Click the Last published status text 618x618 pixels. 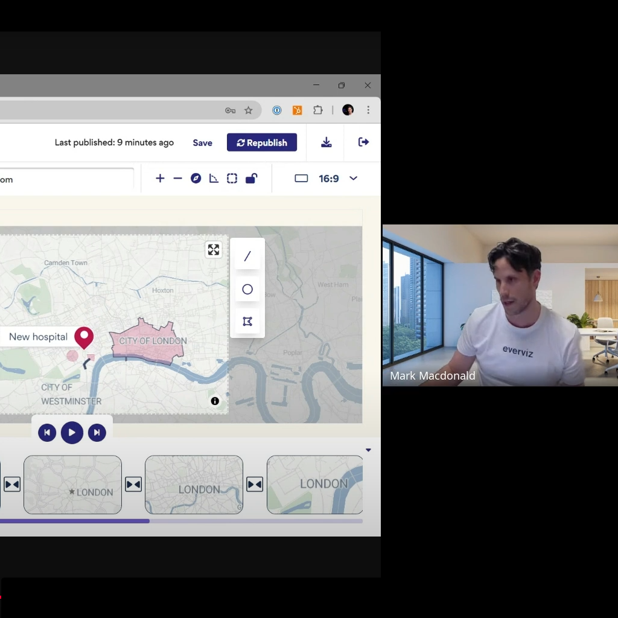tap(114, 142)
